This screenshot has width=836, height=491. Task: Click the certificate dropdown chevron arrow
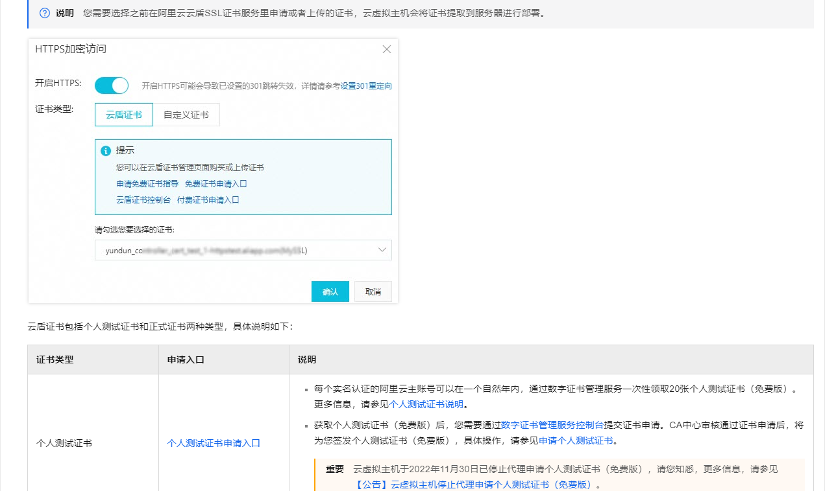tap(382, 250)
